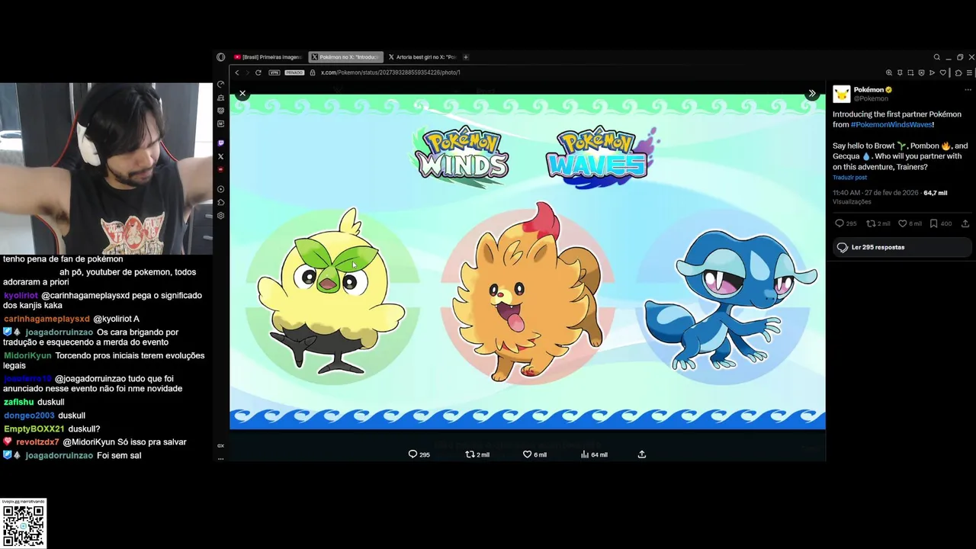The height and width of the screenshot is (549, 976).
Task: Click the Pokémon starters image
Action: (x=528, y=262)
